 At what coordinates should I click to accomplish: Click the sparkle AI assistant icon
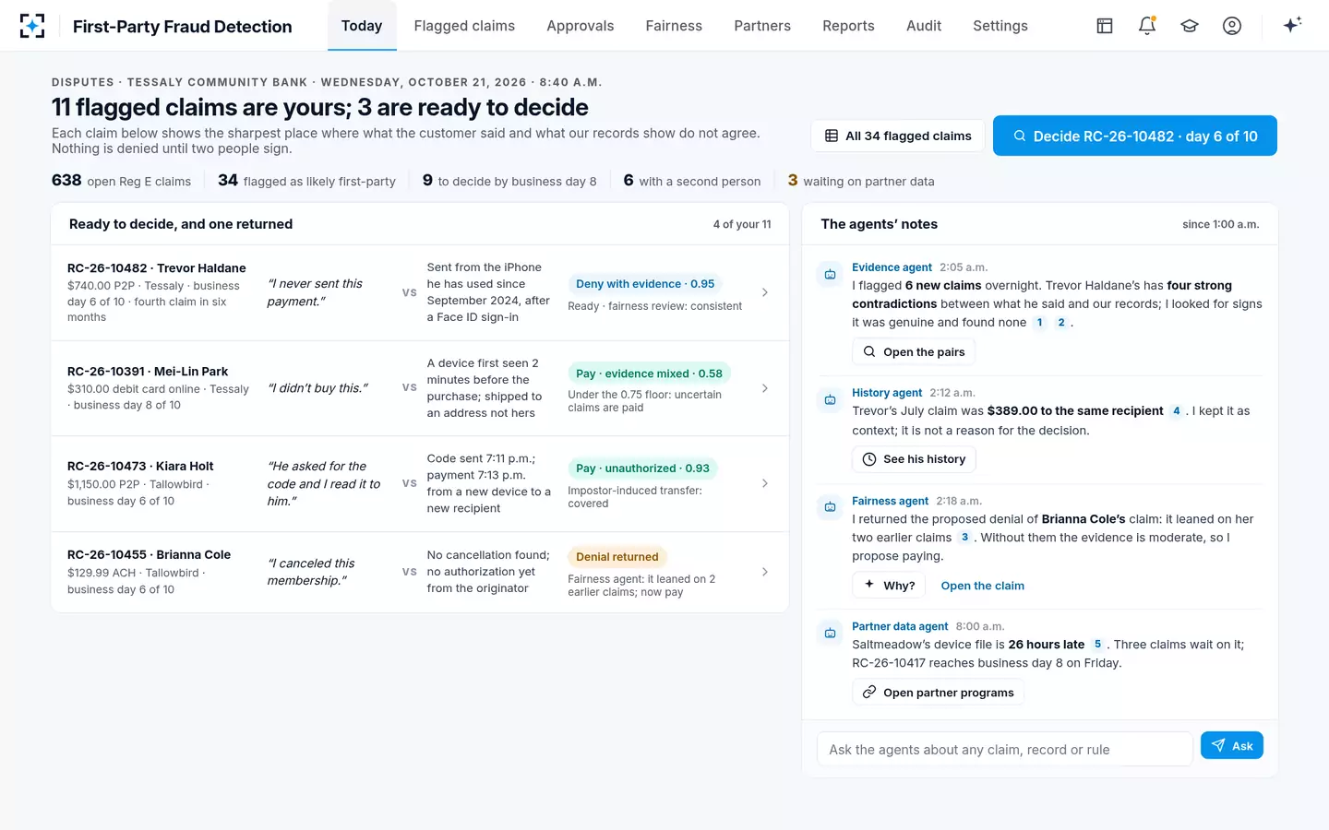point(1292,25)
